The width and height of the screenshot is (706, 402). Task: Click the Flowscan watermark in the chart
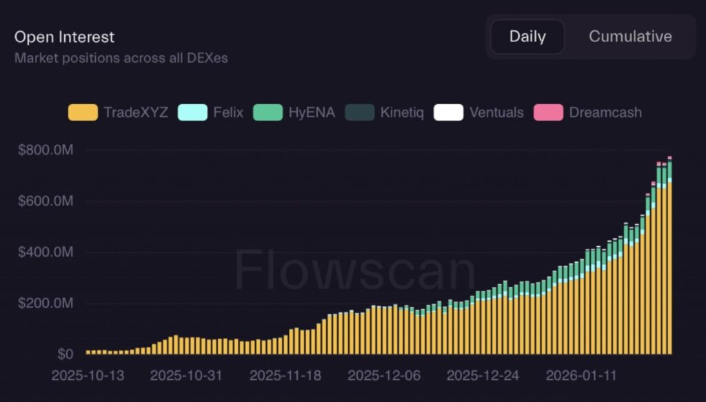354,270
